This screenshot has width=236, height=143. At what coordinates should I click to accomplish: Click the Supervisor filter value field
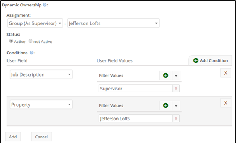[x=136, y=89]
